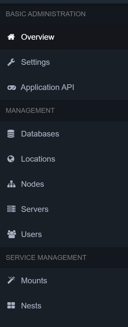The height and width of the screenshot is (327, 128).
Task: Open the Overview page
Action: click(64, 37)
